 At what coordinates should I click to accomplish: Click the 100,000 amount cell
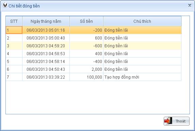coord(86,77)
